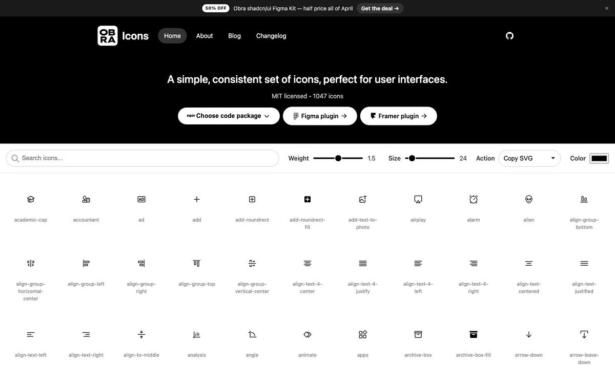Viewport: 615px width, 384px height.
Task: Choose the airplay icon
Action: click(x=418, y=199)
